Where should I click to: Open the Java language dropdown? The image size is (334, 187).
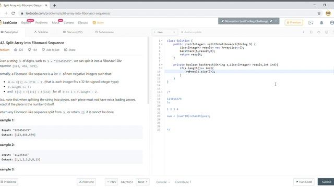[x=164, y=32]
